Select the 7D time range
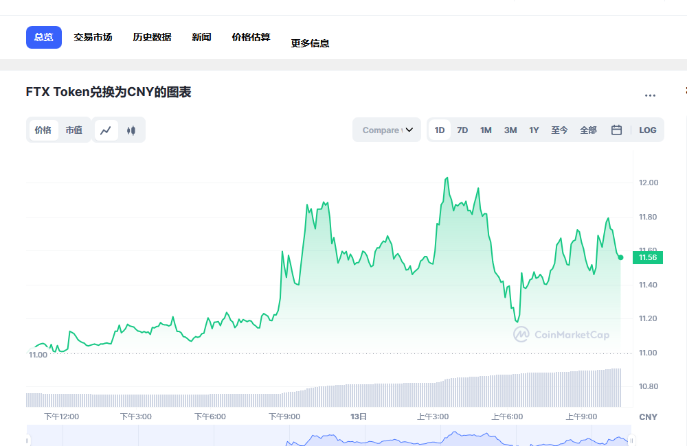Screen dimensions: 687x446 click(x=462, y=130)
